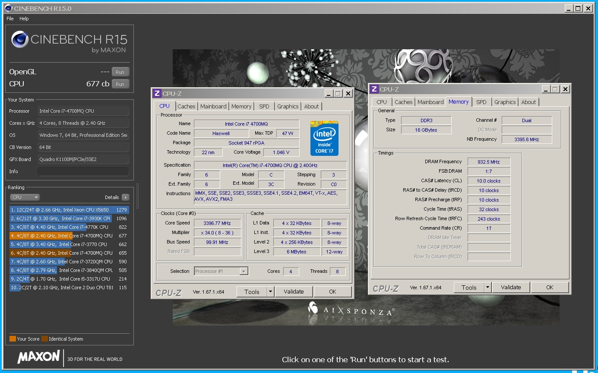The image size is (598, 373).
Task: Click the right CPU-Z title bar Z icon
Action: pos(374,89)
